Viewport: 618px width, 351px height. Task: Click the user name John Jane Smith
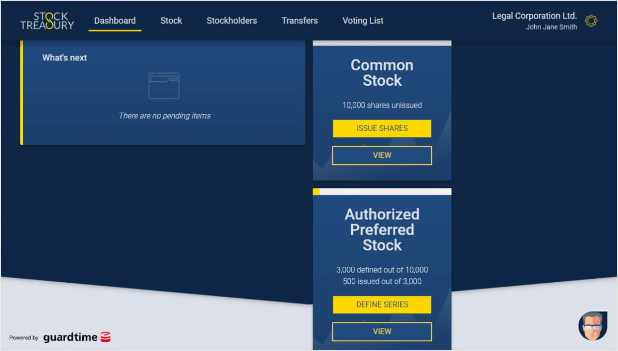click(x=551, y=27)
